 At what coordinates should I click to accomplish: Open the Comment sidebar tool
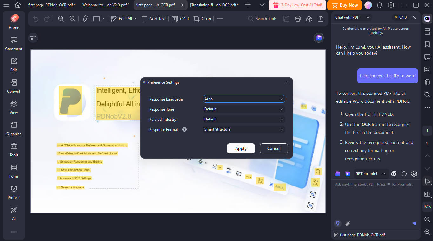click(x=14, y=44)
